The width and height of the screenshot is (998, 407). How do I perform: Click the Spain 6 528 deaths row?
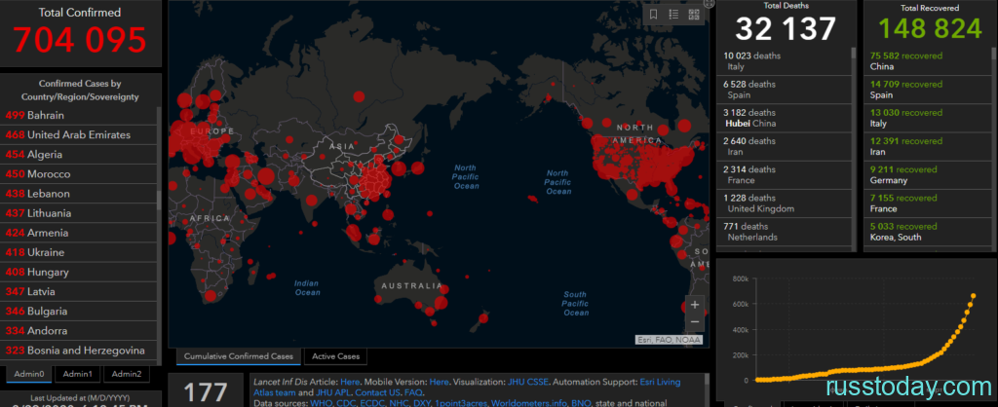click(x=785, y=90)
